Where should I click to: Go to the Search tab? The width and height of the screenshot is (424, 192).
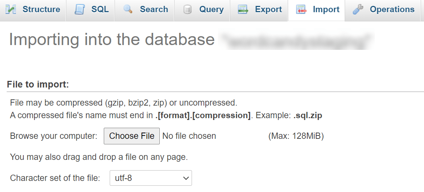pos(154,10)
